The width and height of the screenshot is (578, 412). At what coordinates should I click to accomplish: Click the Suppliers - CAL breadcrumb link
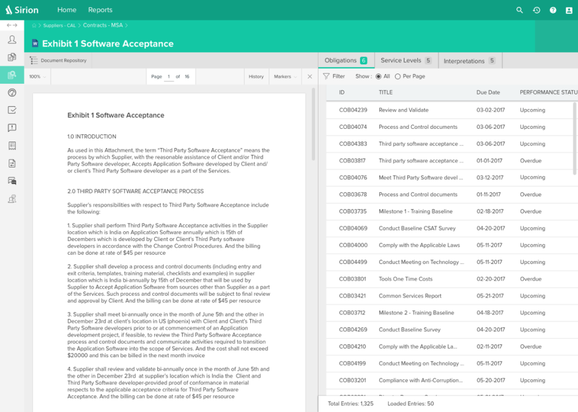point(59,25)
